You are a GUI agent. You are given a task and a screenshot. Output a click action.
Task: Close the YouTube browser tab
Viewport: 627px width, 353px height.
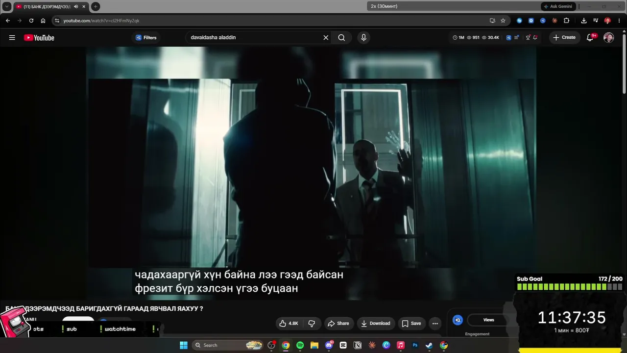pyautogui.click(x=84, y=6)
